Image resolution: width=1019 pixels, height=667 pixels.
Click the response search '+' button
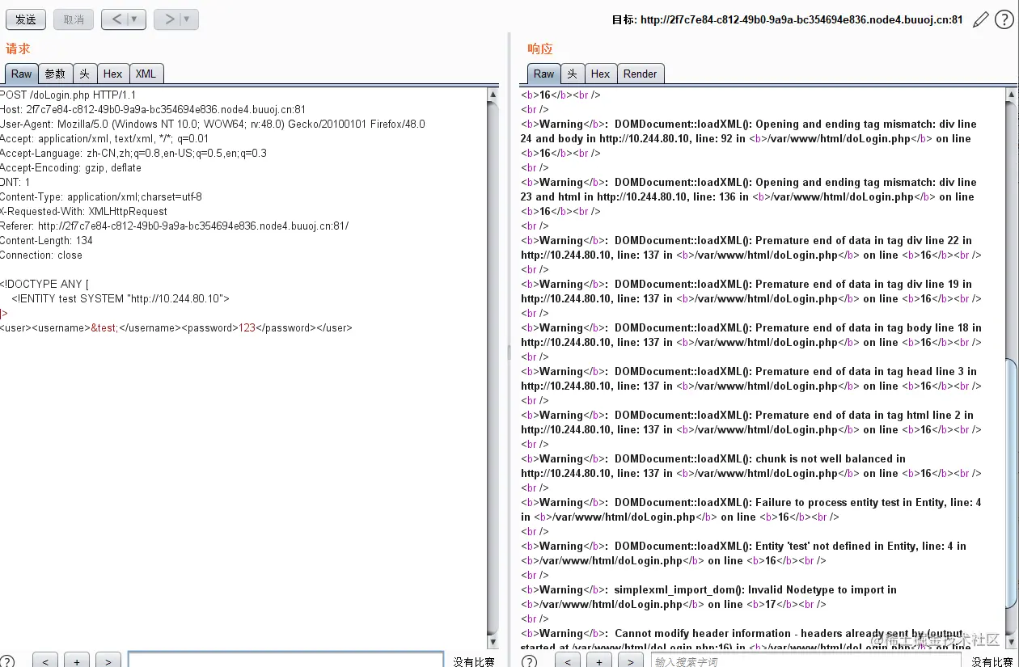(x=600, y=661)
